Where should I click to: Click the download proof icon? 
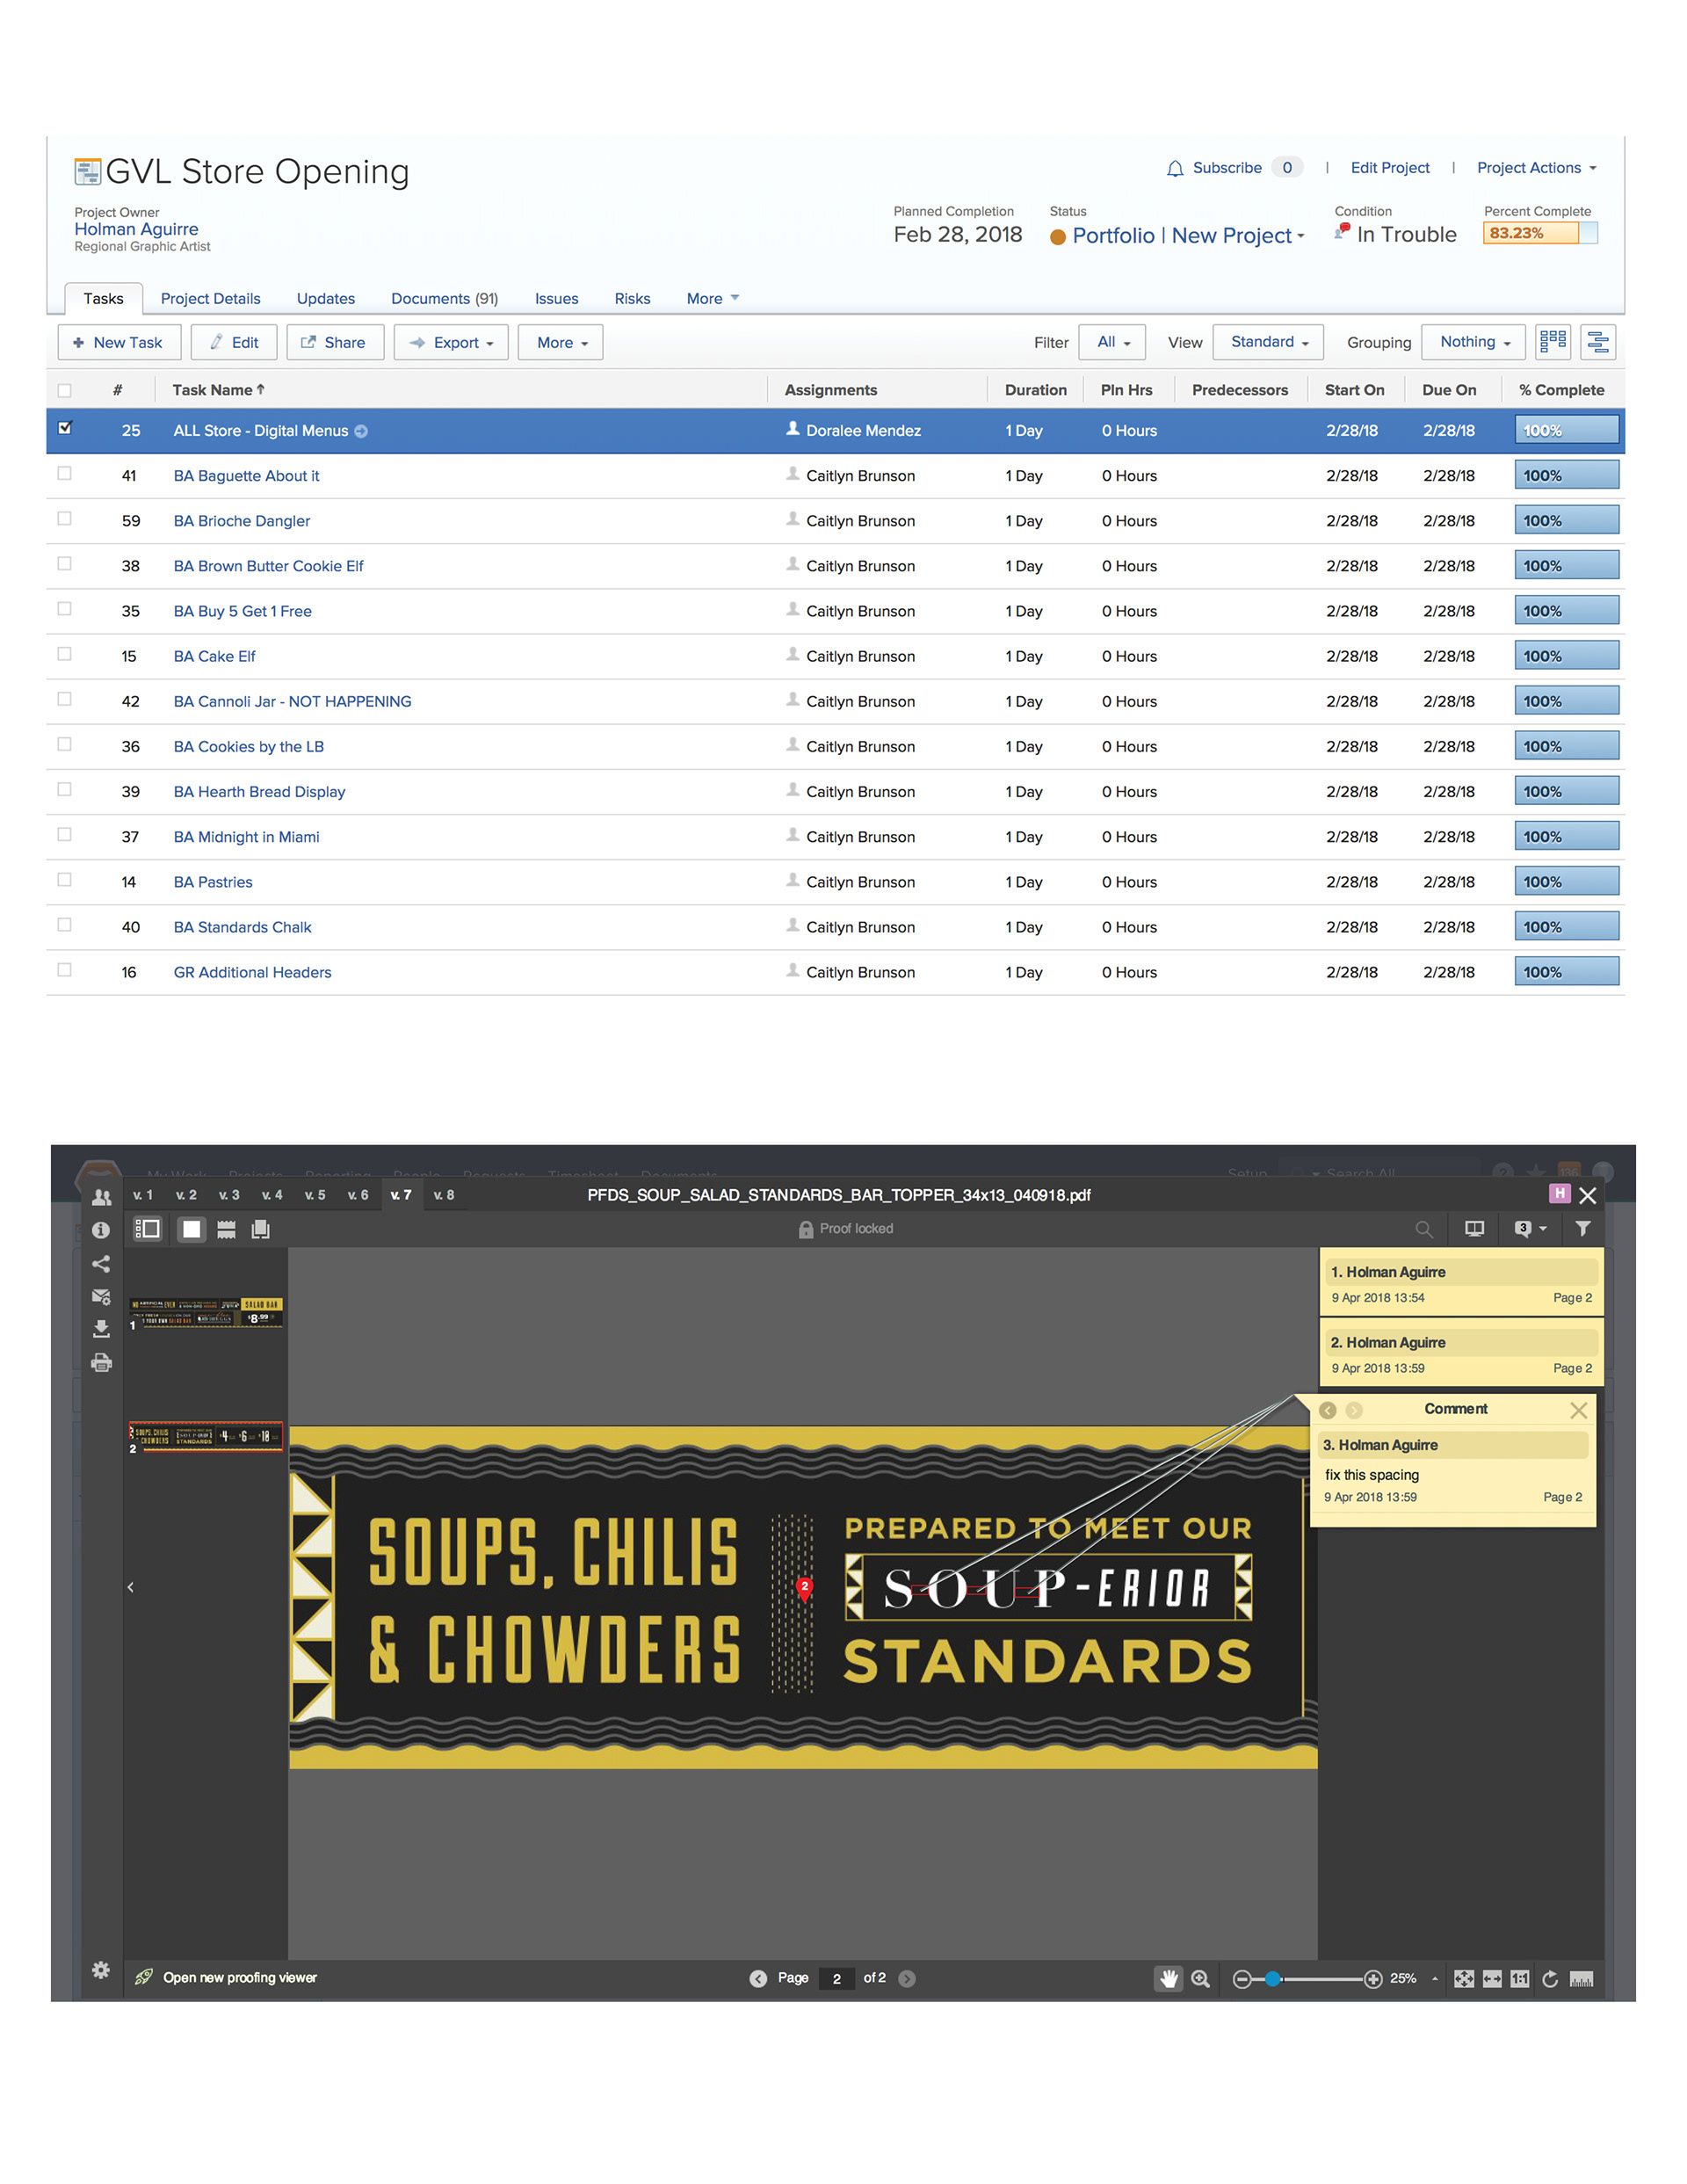point(101,1329)
